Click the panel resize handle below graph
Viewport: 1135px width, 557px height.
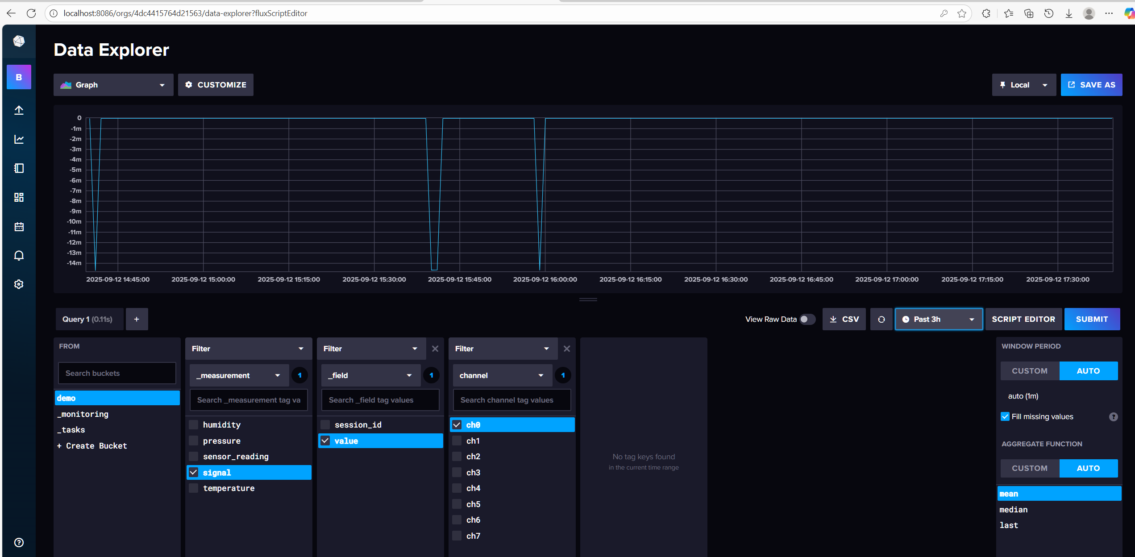point(588,299)
